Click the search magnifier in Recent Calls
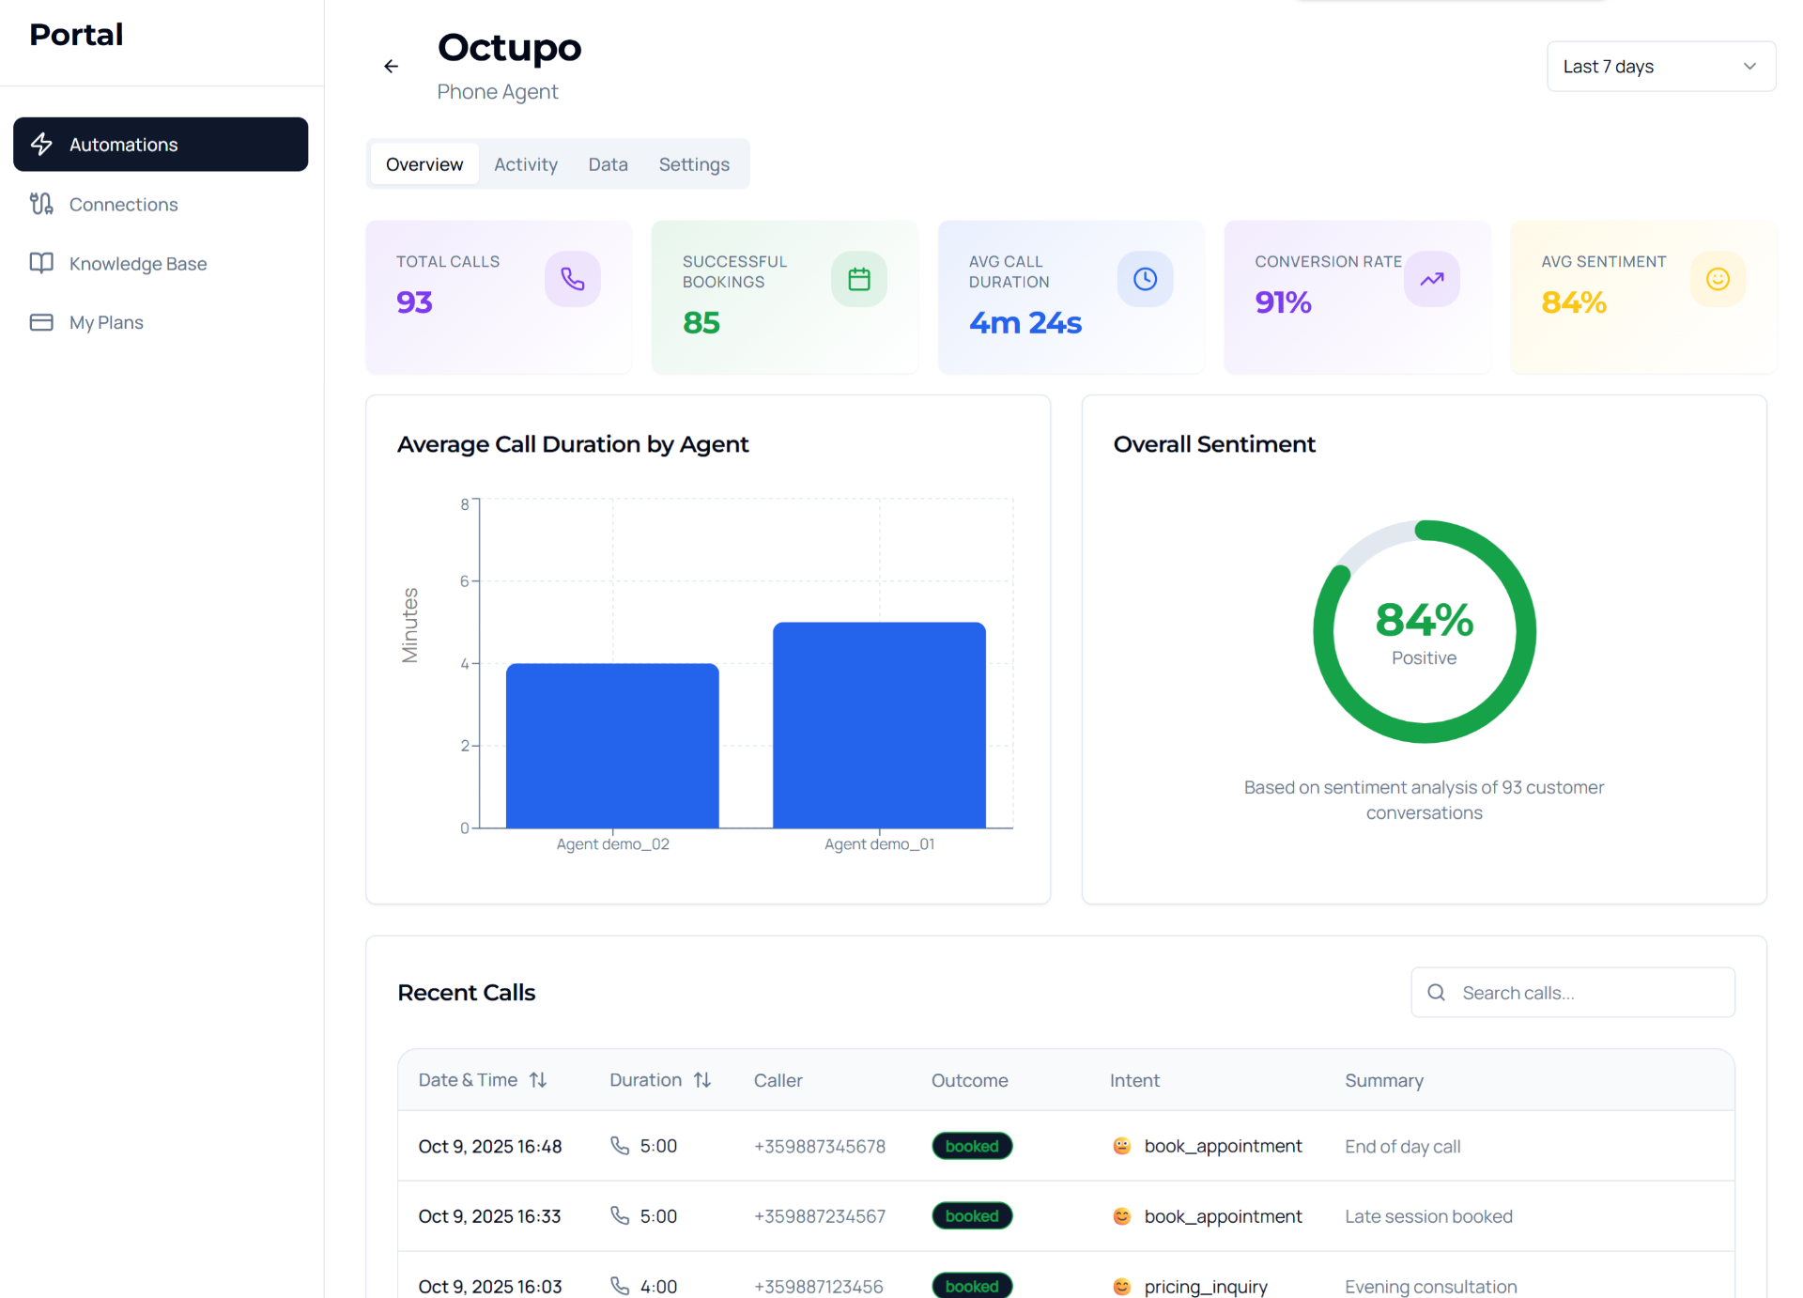Image resolution: width=1803 pixels, height=1298 pixels. click(1436, 992)
